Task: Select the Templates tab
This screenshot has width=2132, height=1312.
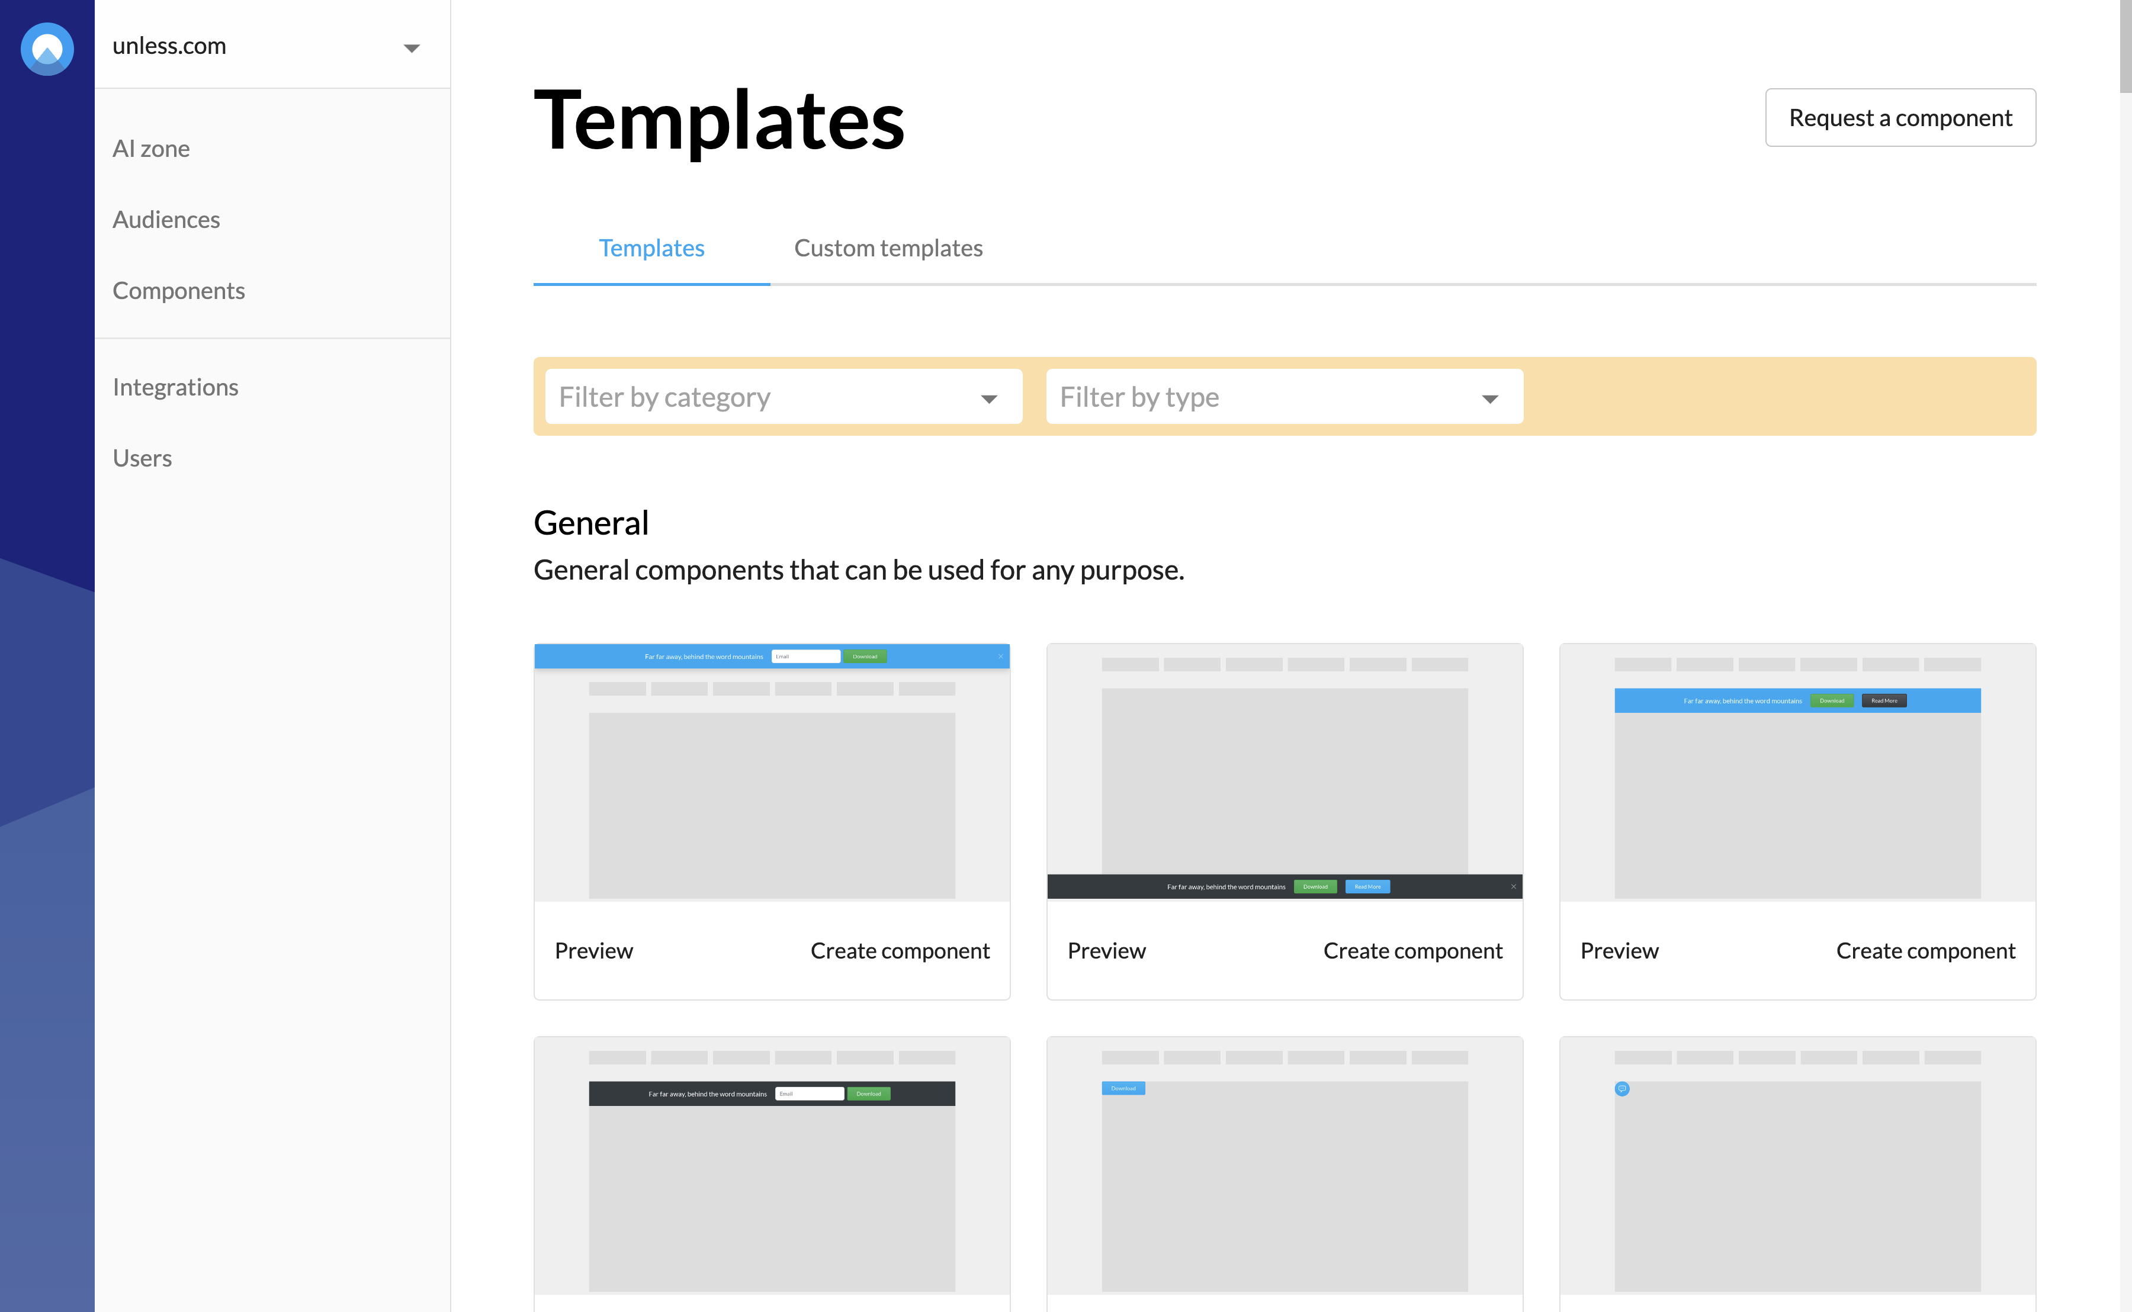Action: [651, 248]
